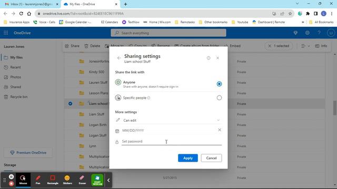Click the calendar icon beside date field
The image size is (337, 189).
click(117, 131)
